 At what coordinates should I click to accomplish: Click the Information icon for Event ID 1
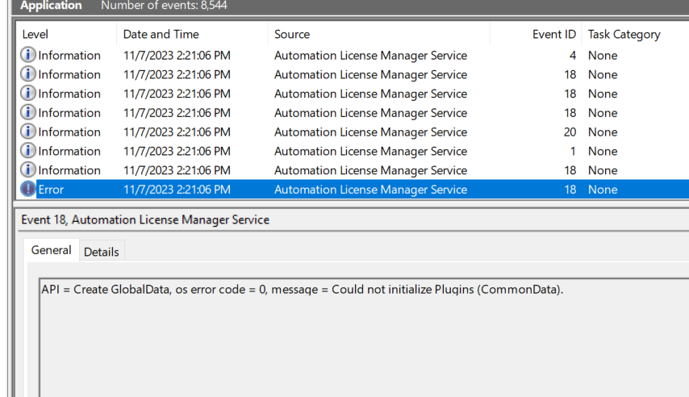click(x=29, y=152)
